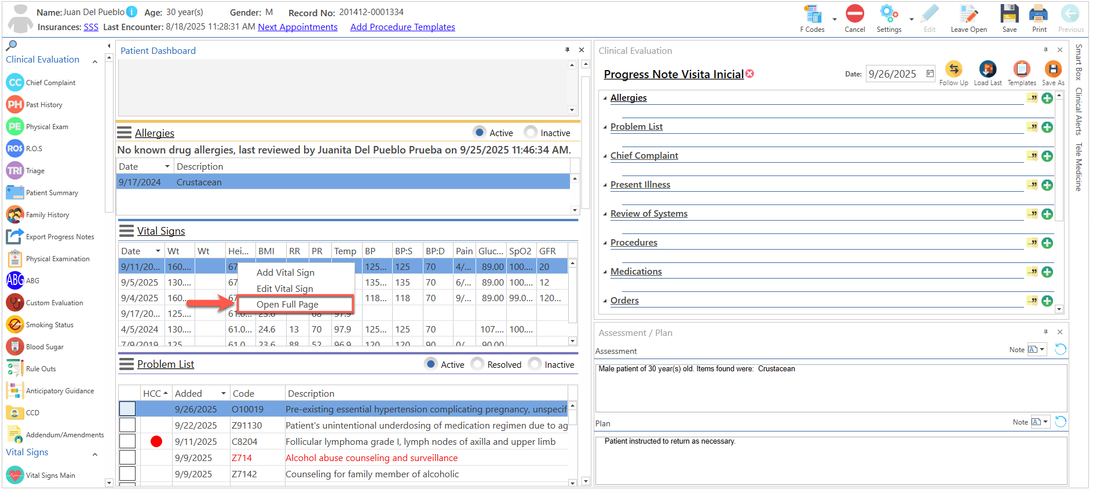Open R.O.S sidebar item
This screenshot has height=490, width=1093.
click(24, 149)
